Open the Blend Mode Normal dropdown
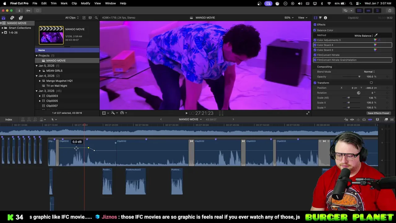Screen dimensions: 396x223 click(x=369, y=72)
